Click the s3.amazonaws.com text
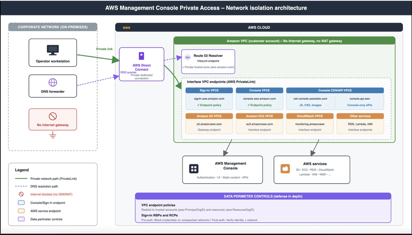 click(x=209, y=124)
